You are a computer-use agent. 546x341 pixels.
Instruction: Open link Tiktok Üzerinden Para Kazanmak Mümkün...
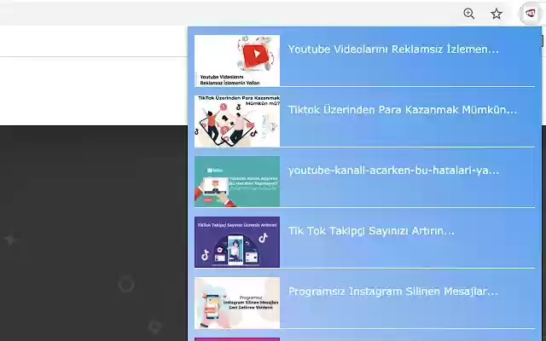pyautogui.click(x=403, y=110)
